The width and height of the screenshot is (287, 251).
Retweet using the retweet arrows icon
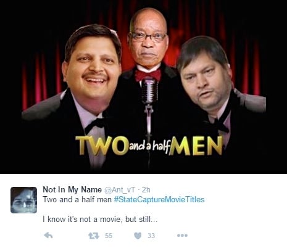pyautogui.click(x=94, y=236)
